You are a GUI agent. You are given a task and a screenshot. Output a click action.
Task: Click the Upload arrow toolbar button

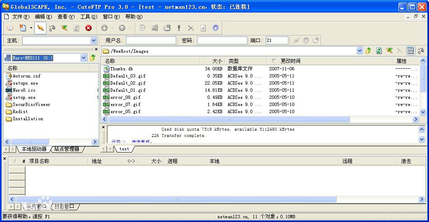point(122,28)
